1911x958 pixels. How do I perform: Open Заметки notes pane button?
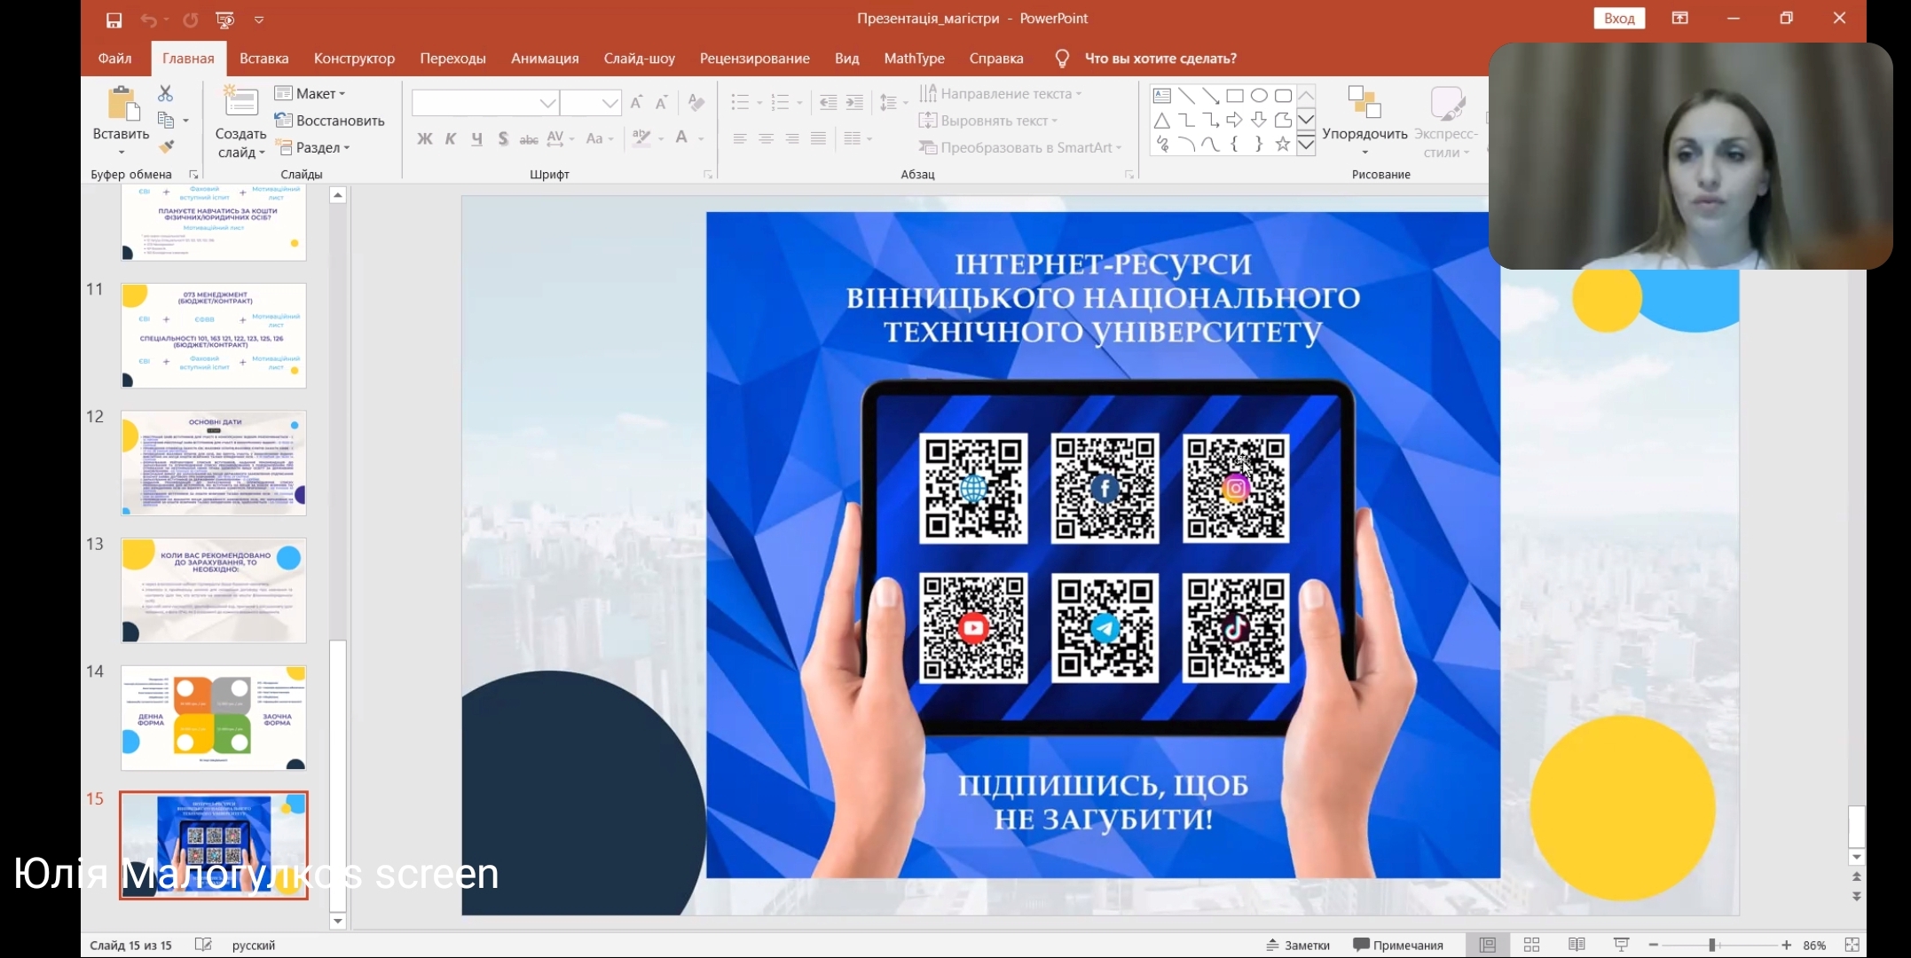coord(1298,945)
